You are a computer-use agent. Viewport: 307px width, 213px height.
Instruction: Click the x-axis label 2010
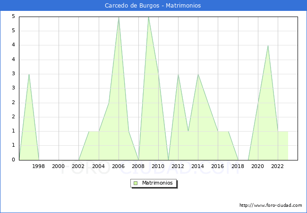pos(158,166)
